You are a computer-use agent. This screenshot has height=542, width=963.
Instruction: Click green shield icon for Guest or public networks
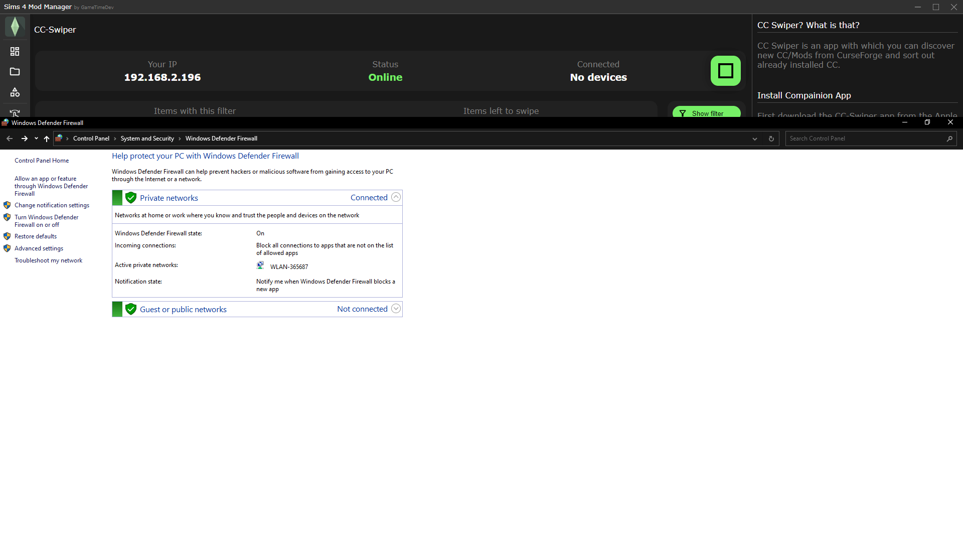click(x=131, y=309)
